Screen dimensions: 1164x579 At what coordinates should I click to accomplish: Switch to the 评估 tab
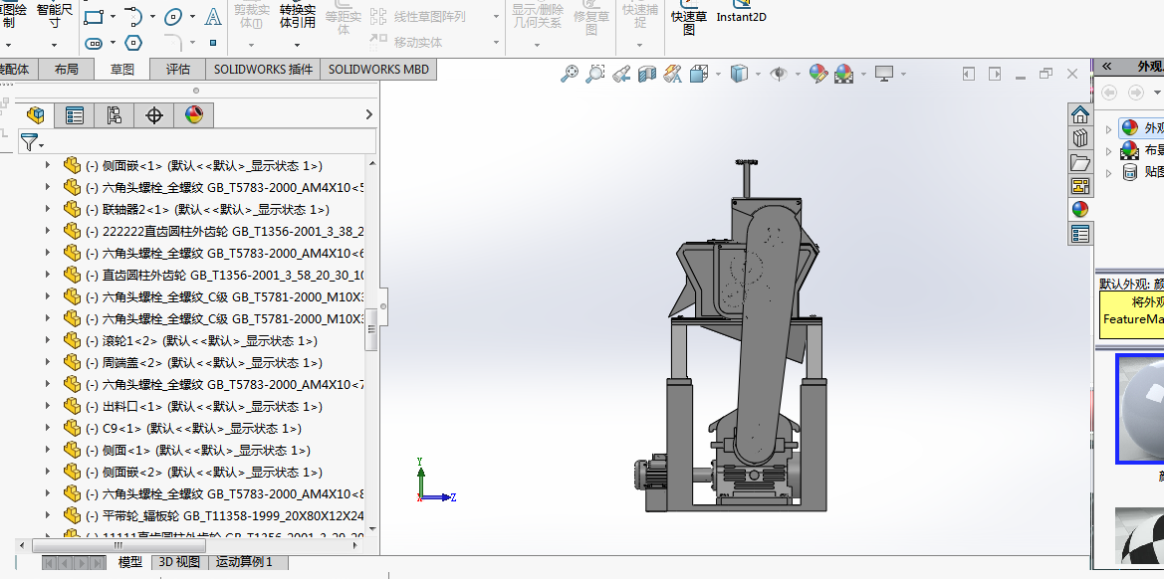pos(177,70)
